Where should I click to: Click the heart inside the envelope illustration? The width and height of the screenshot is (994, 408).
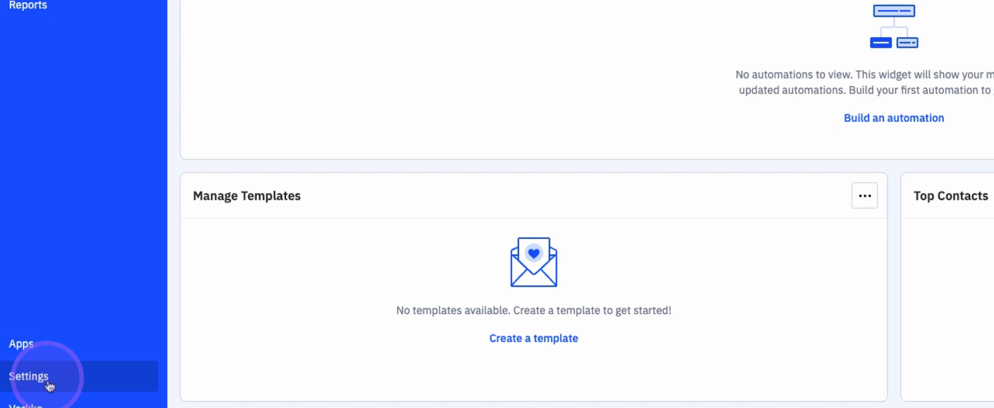(x=534, y=253)
